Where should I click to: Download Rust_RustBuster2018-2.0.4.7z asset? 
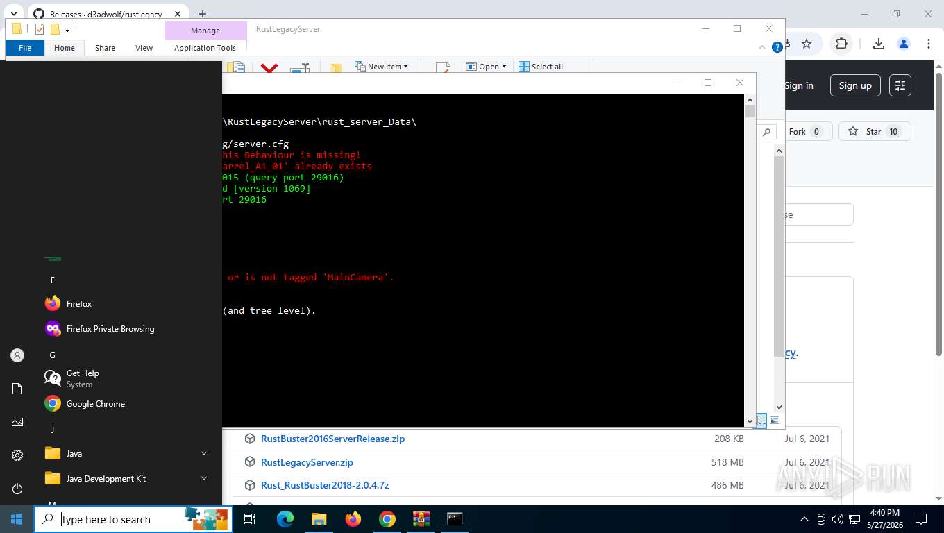[325, 485]
